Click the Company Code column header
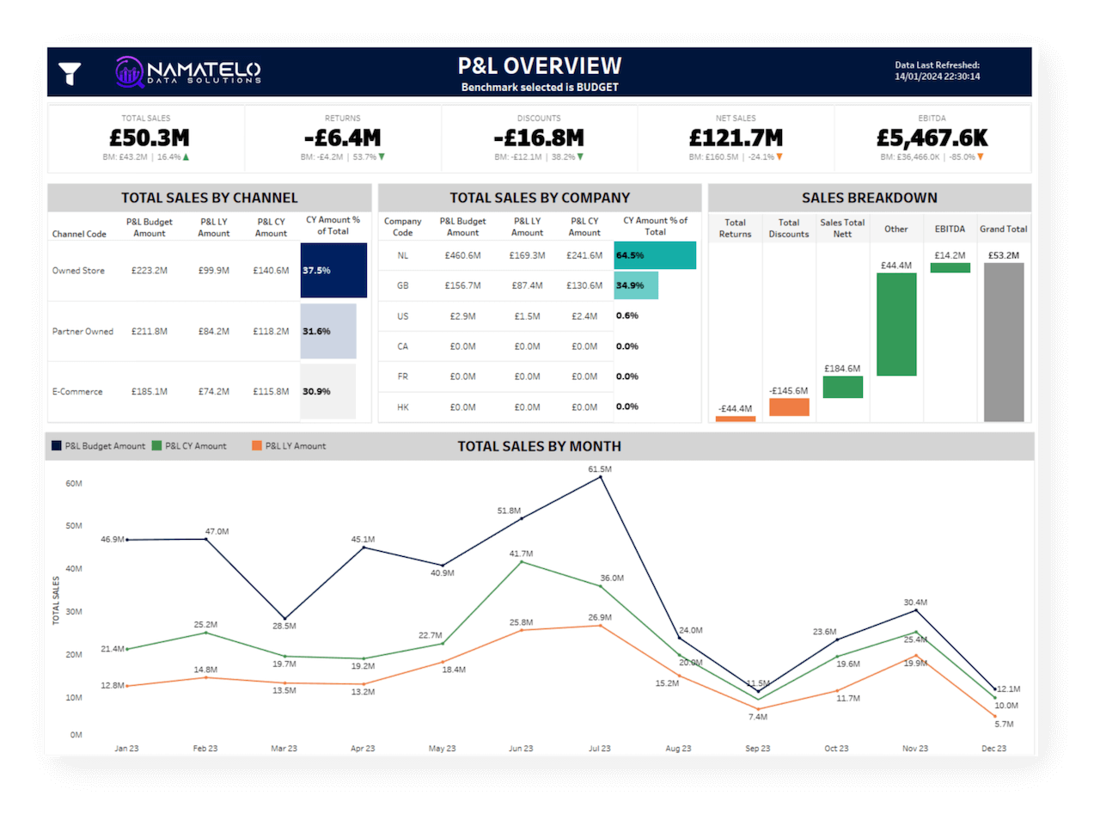 403,227
